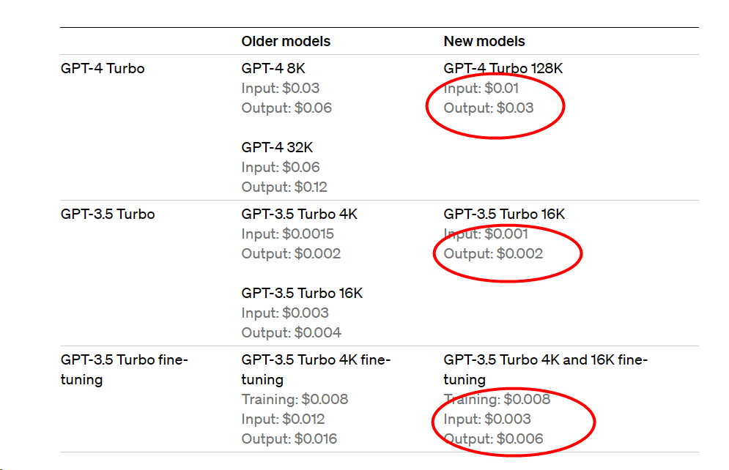Click GPT-4 32K "Input: $0.06" price
729x470 pixels.
(x=281, y=168)
